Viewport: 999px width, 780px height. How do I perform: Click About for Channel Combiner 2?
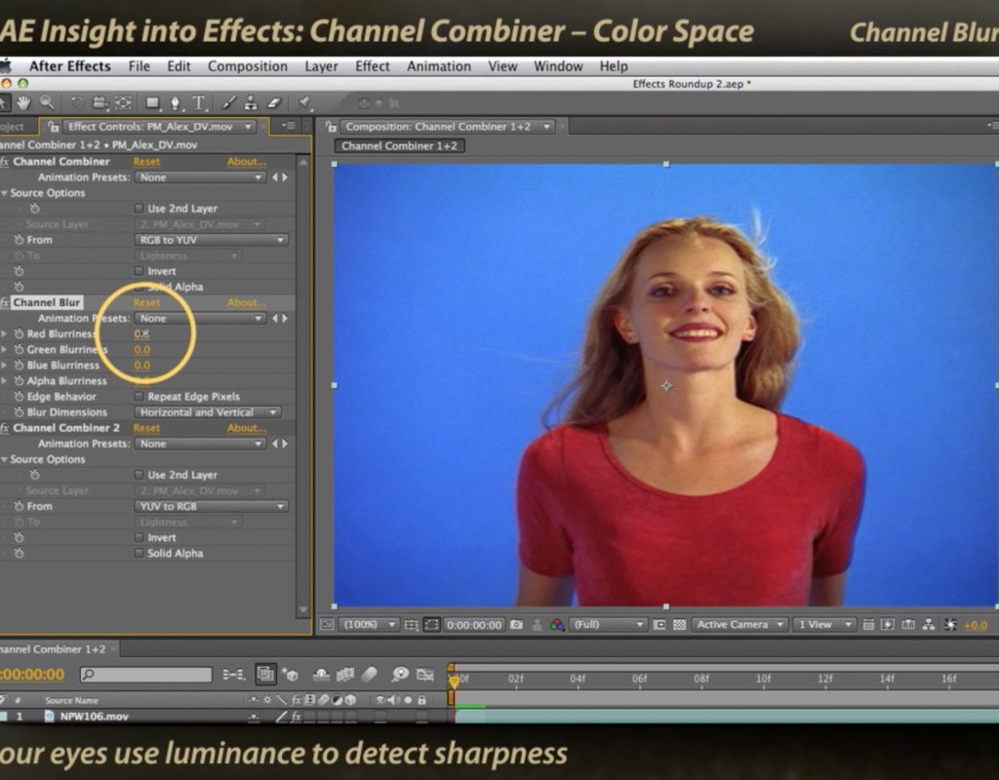[246, 428]
